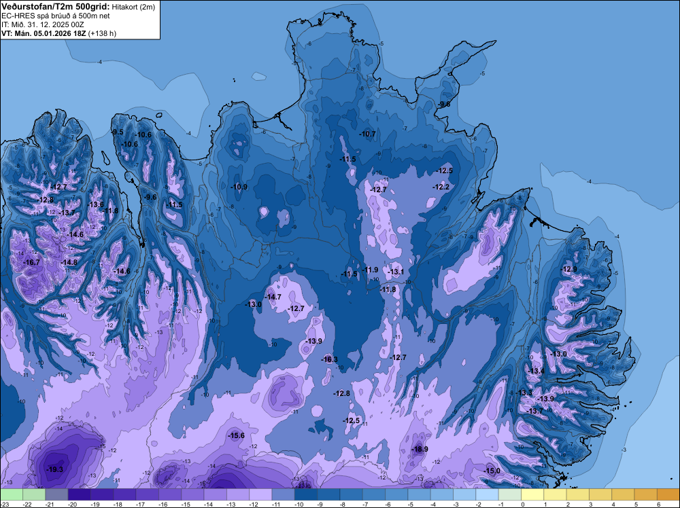Click the -9.6 temperature label

click(150, 197)
